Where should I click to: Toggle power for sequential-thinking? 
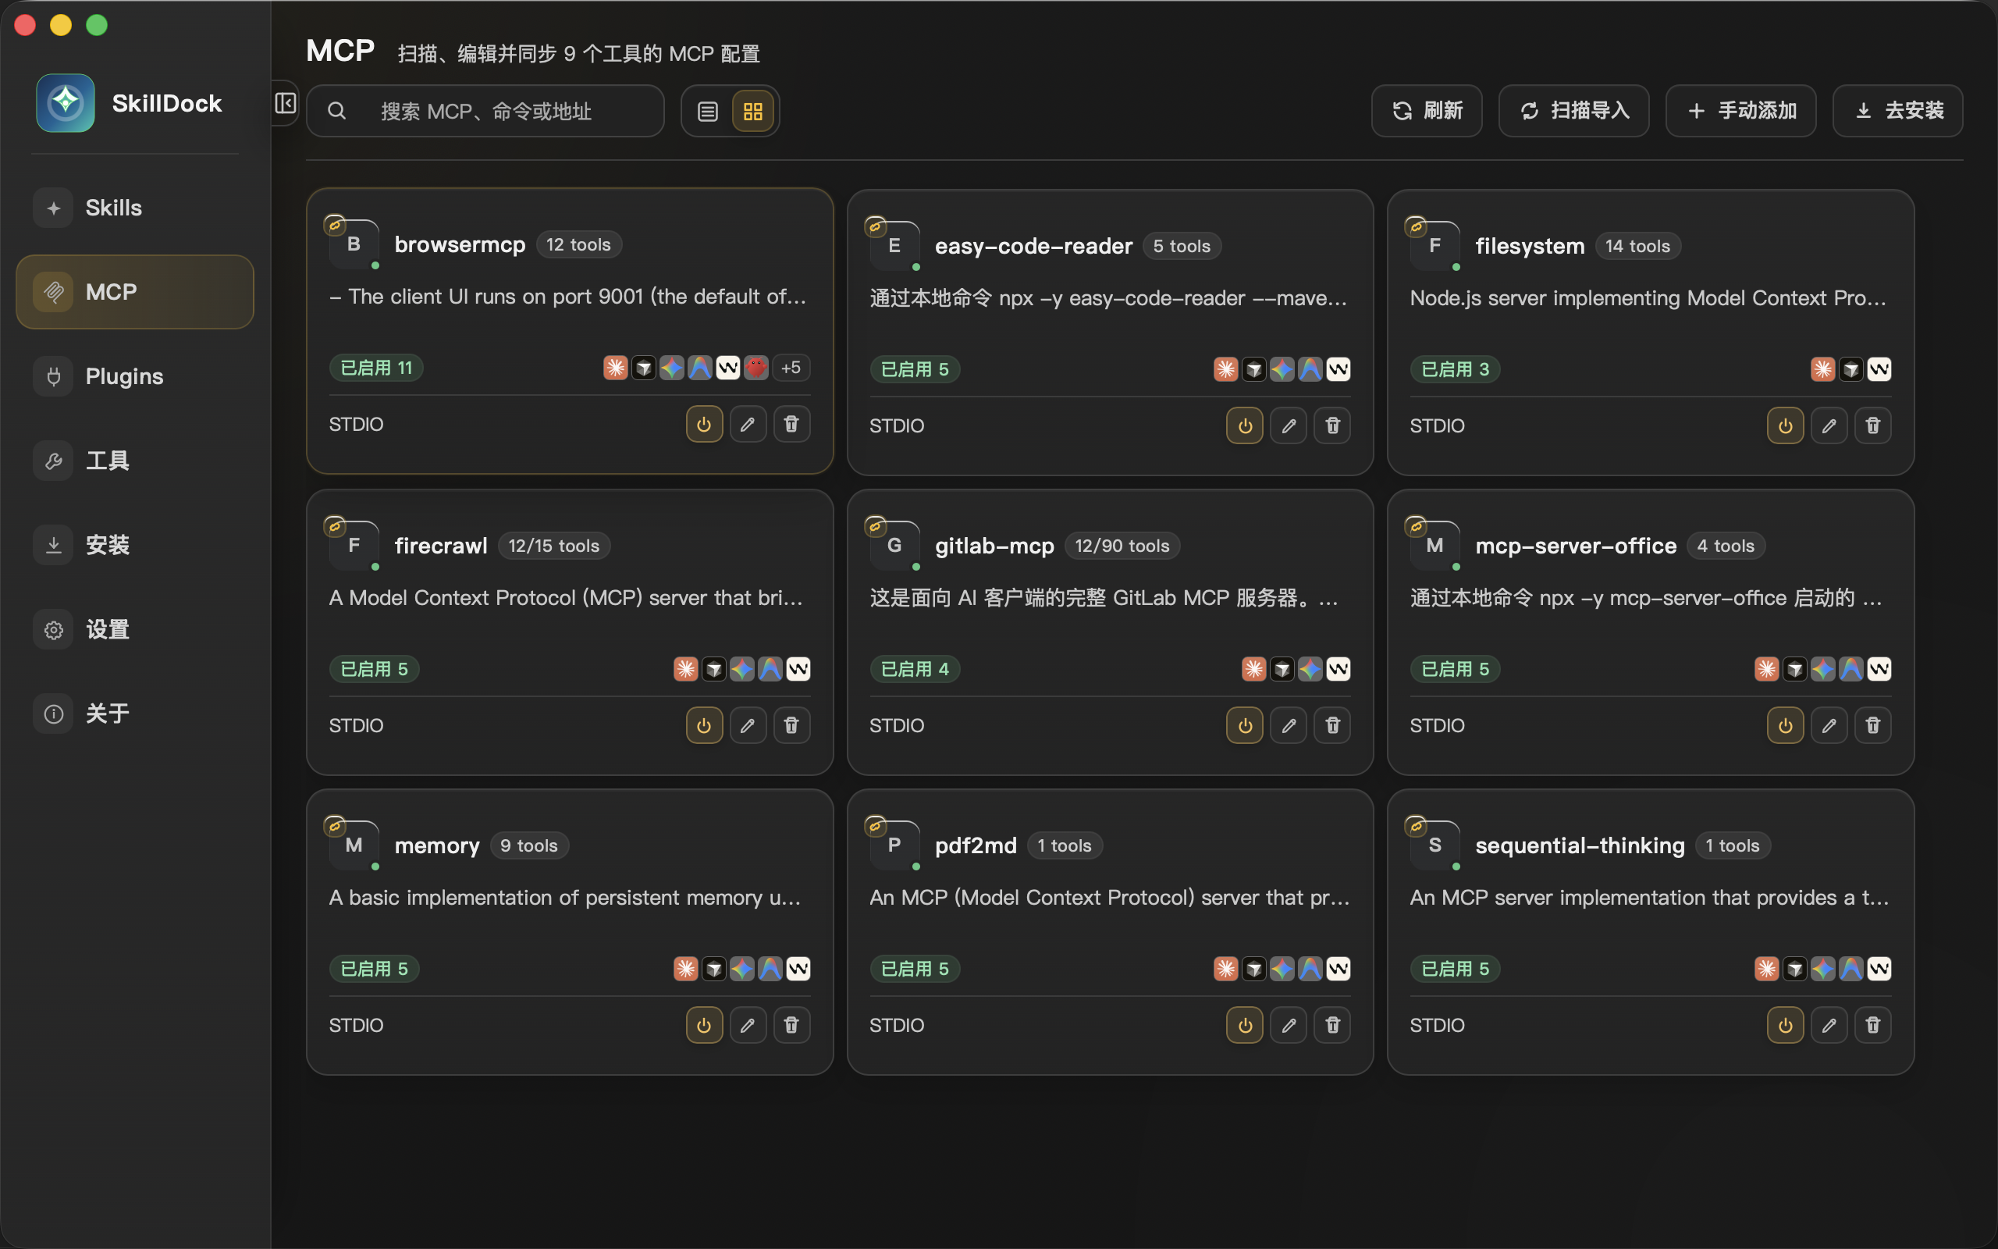coord(1785,1025)
